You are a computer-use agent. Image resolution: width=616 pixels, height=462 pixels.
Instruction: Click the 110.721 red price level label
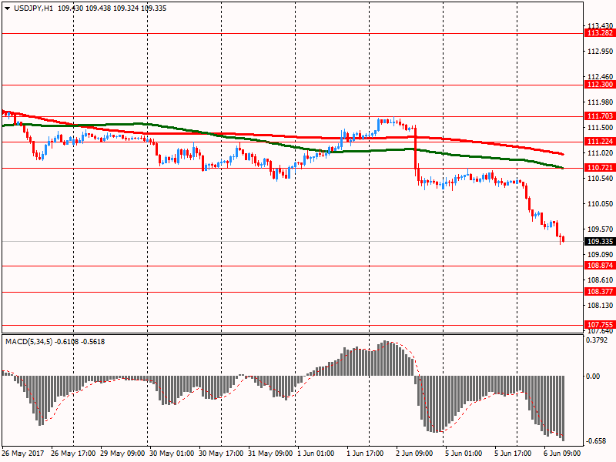click(600, 168)
